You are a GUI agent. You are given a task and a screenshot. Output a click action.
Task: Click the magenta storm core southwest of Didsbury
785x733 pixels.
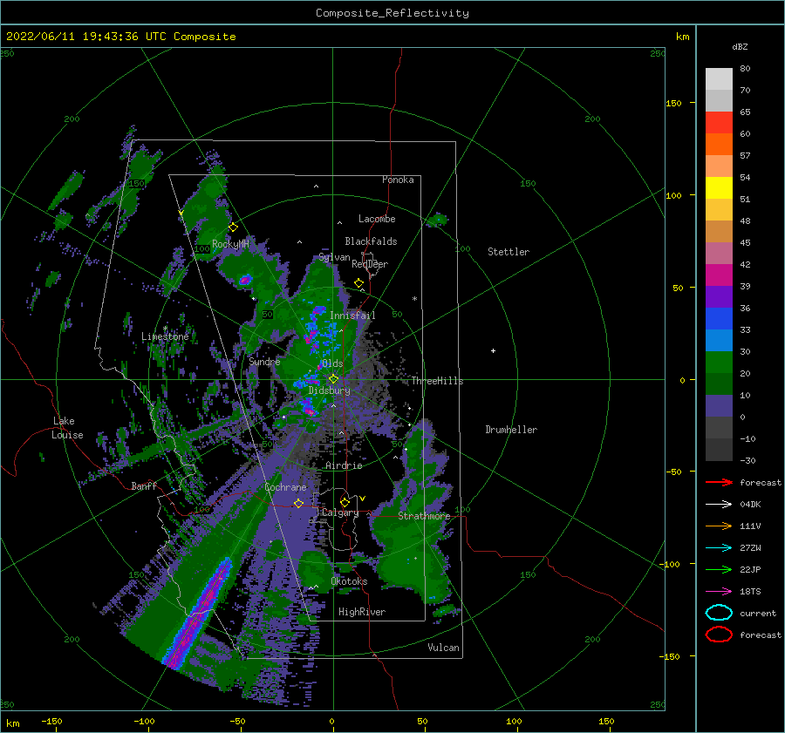point(308,408)
